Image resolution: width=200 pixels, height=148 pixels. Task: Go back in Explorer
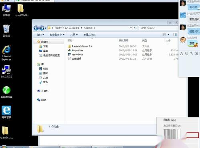pyautogui.click(x=36, y=28)
